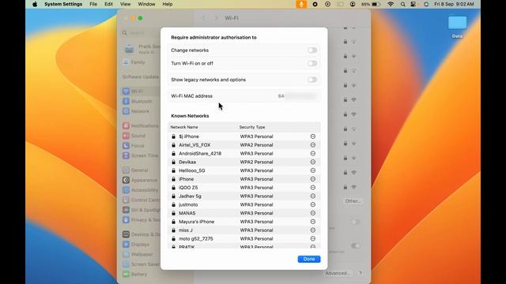Click the Done button
This screenshot has width=506, height=284.
309,259
